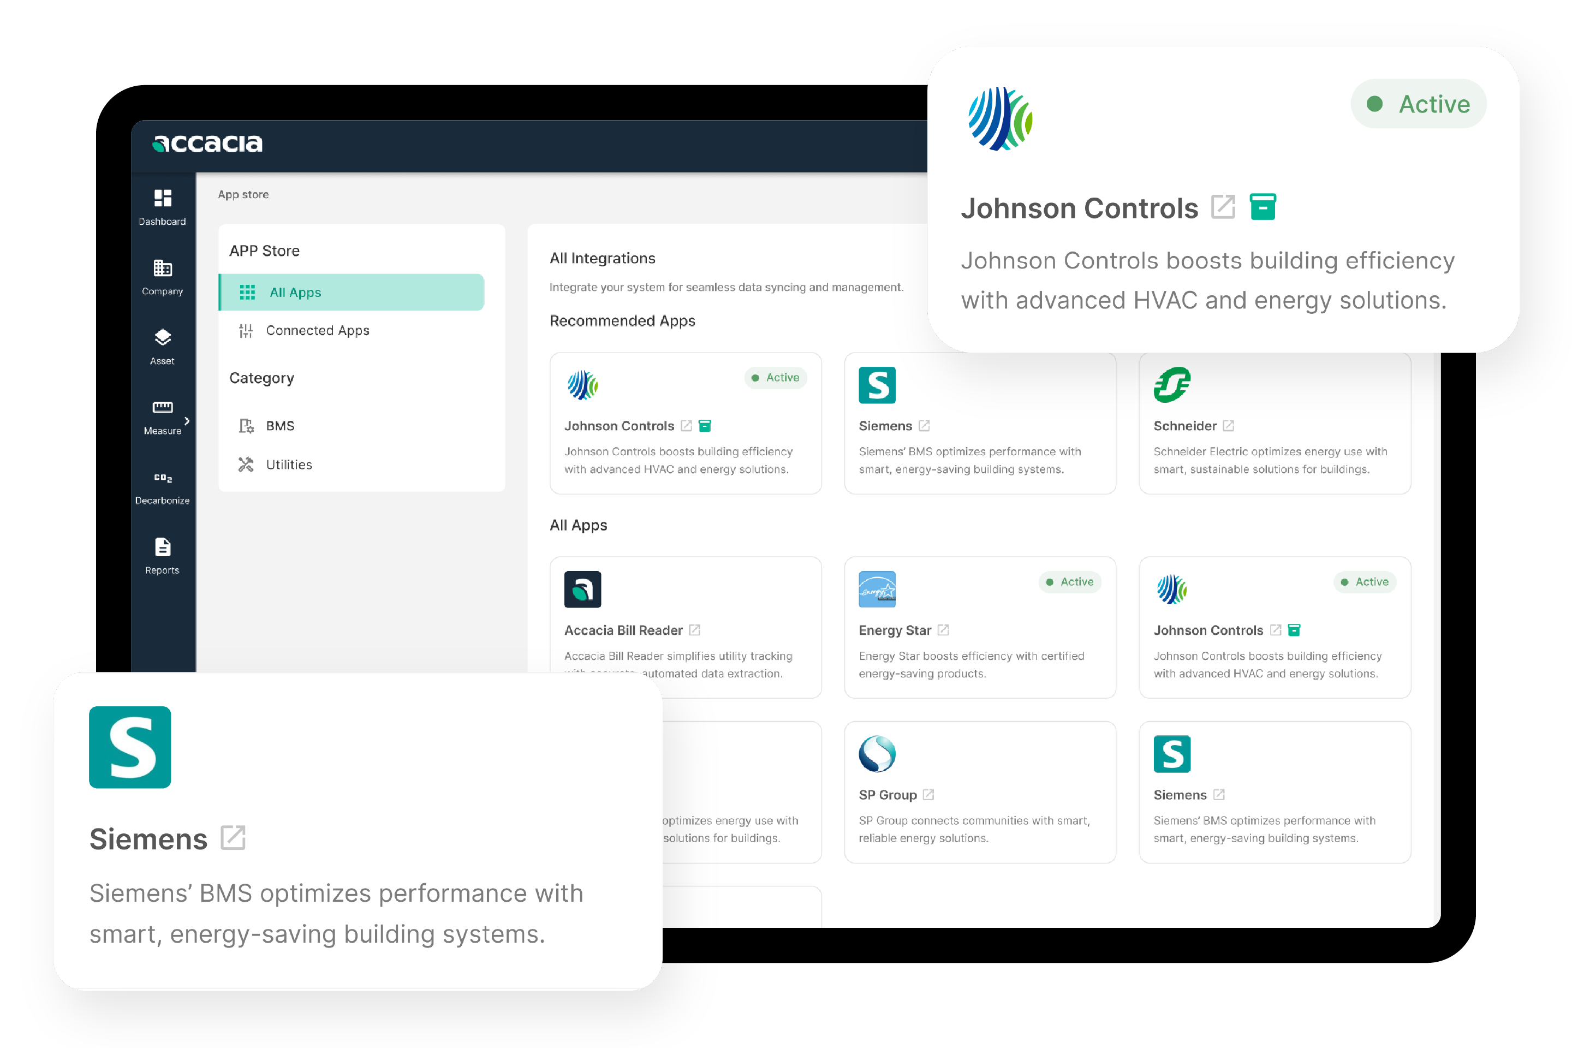This screenshot has width=1572, height=1048.
Task: Click the SP Group logo thumbnail
Action: coord(877,754)
